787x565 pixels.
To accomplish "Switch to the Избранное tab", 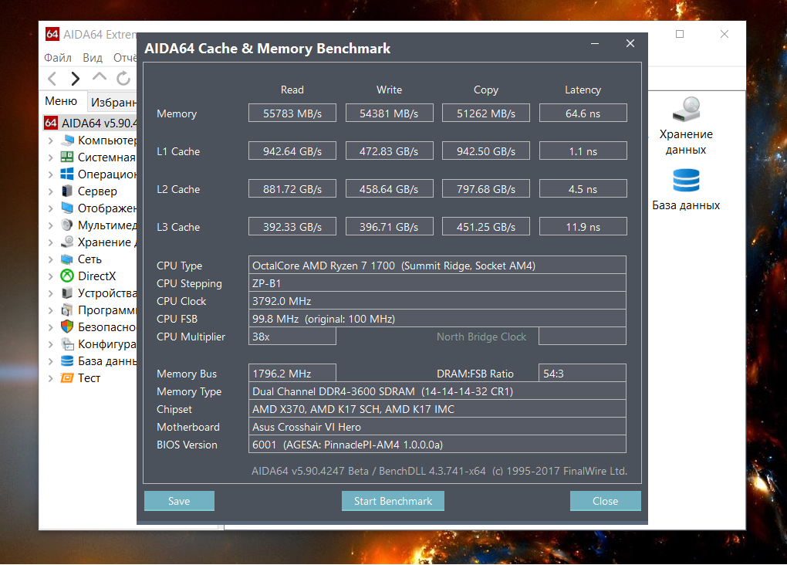I will (x=113, y=102).
